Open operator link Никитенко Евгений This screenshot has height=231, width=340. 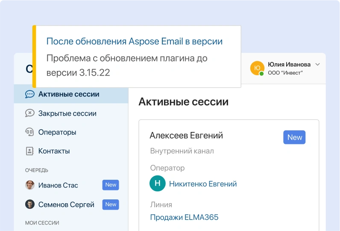point(203,184)
